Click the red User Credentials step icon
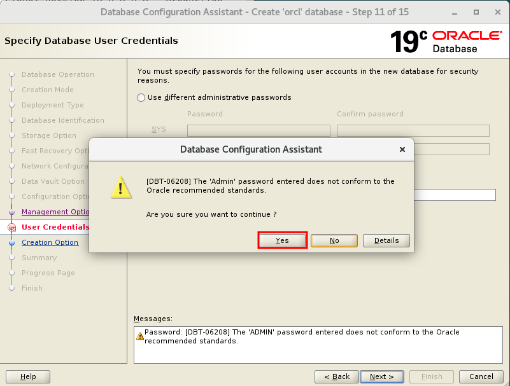510x386 pixels. coord(11,228)
